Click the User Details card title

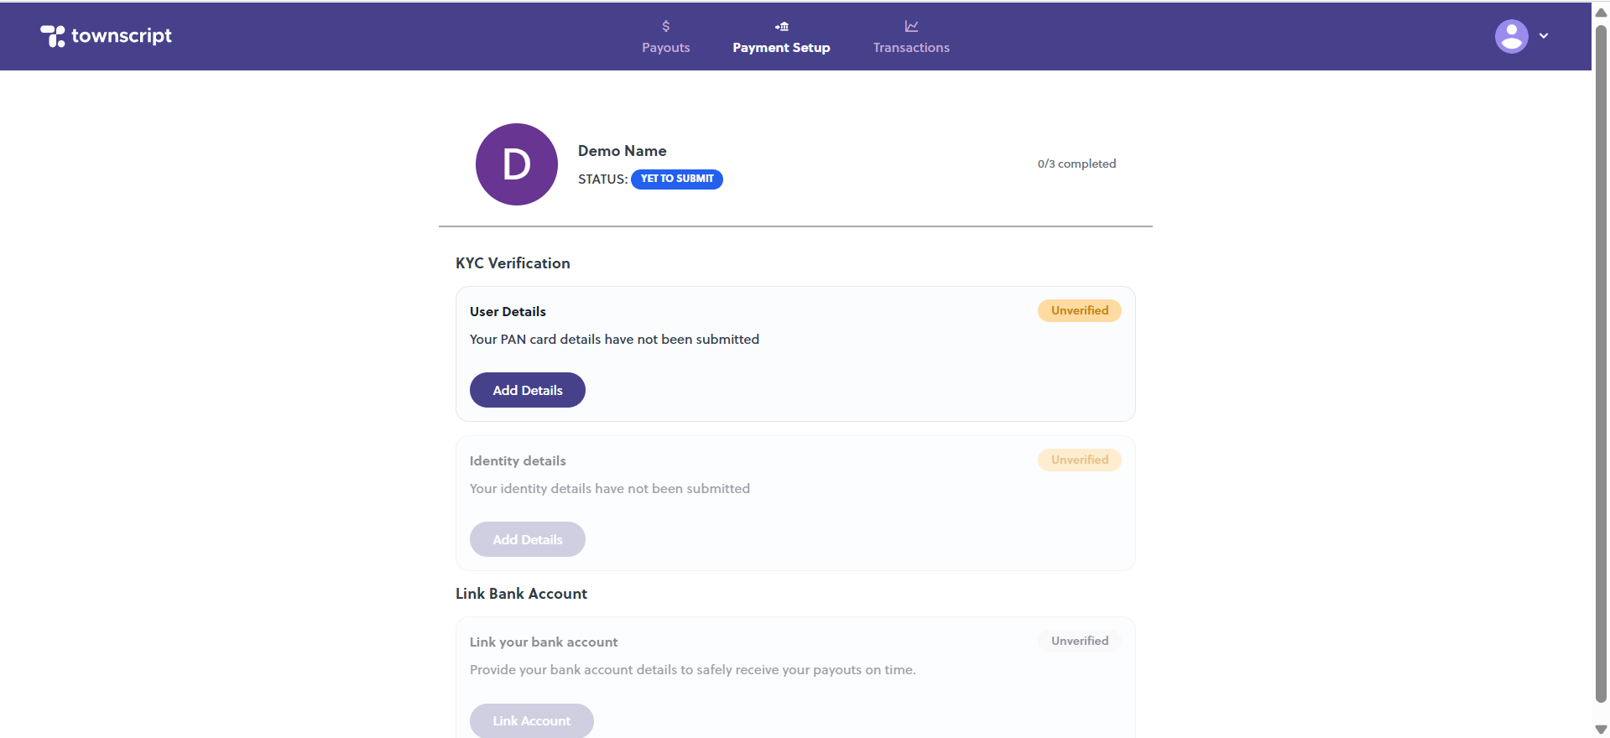point(508,311)
